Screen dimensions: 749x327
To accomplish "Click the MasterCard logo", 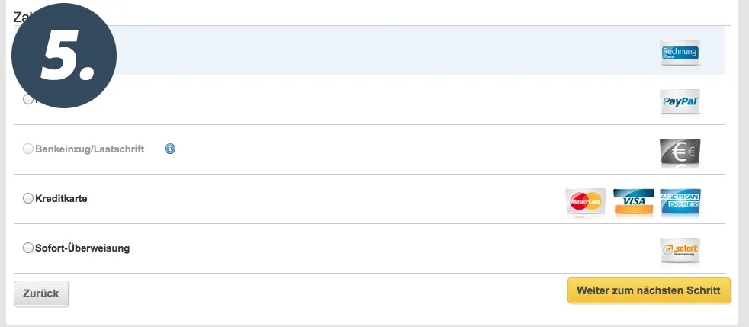I will tap(586, 201).
